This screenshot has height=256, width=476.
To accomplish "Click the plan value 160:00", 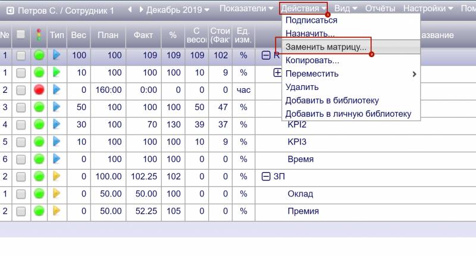I will coord(108,90).
